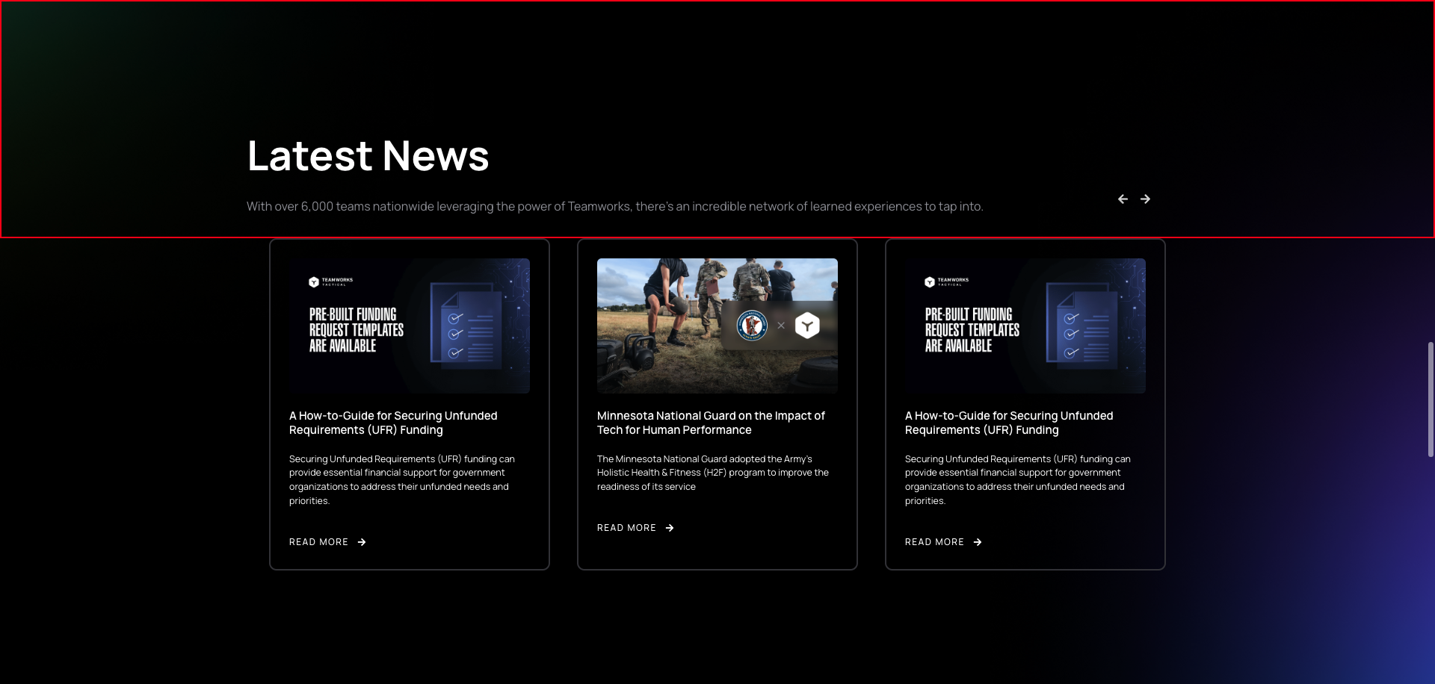Click READ MORE on the Minnesota Guard card
The image size is (1435, 684).
626,527
